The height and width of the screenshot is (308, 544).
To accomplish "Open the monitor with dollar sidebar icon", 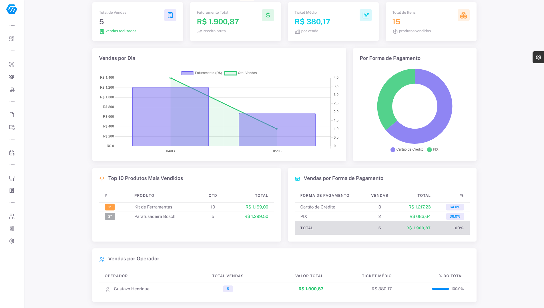I will pyautogui.click(x=12, y=178).
